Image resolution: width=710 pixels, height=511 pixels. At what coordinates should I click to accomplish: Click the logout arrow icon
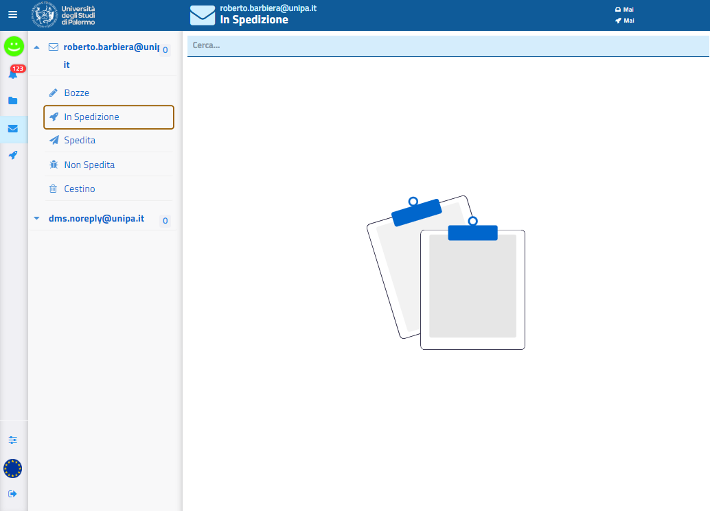[x=13, y=494]
